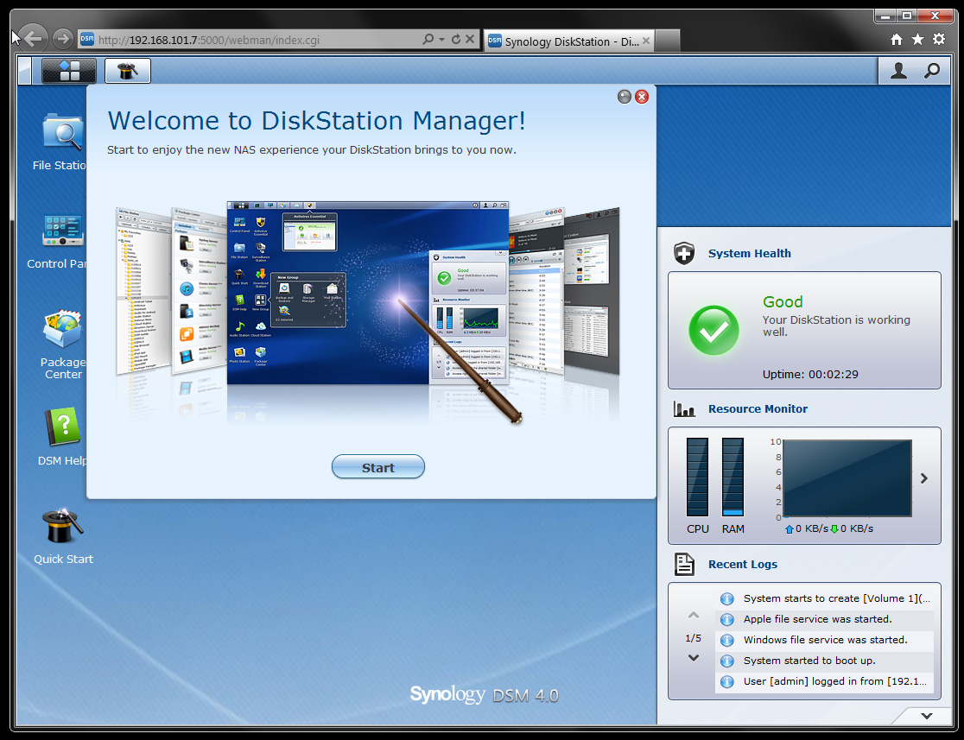Viewport: 964px width, 740px height.
Task: Go to previous logs page up arrow
Action: (x=694, y=616)
